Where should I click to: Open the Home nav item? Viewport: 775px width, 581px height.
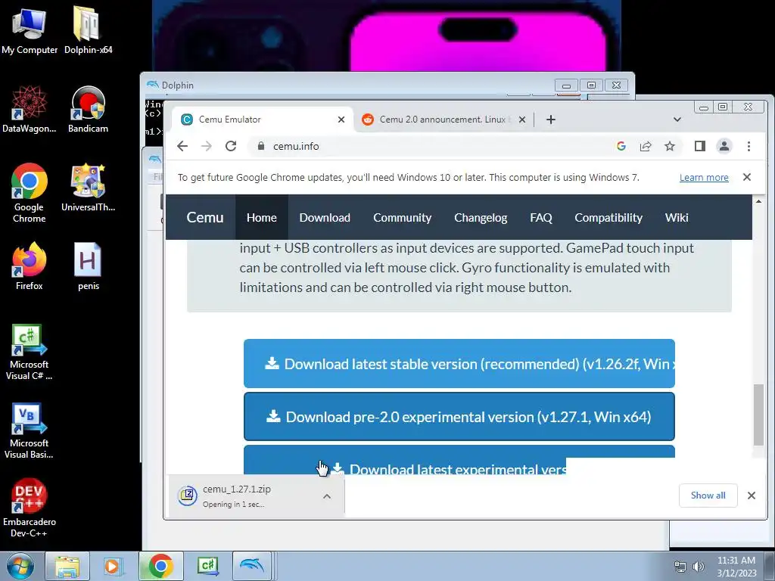click(261, 217)
